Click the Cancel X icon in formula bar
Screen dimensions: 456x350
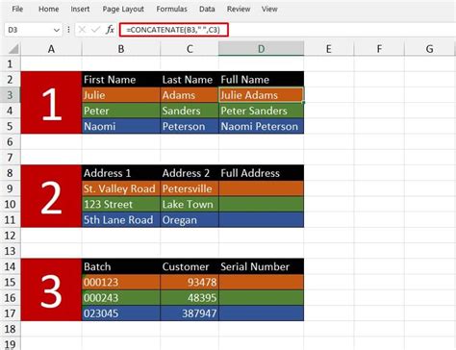coord(82,30)
